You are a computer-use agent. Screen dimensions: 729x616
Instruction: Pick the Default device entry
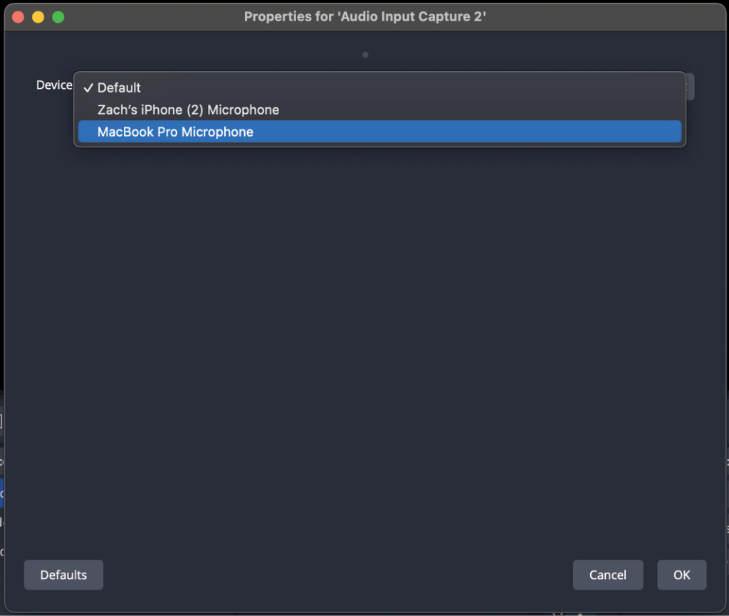click(119, 87)
